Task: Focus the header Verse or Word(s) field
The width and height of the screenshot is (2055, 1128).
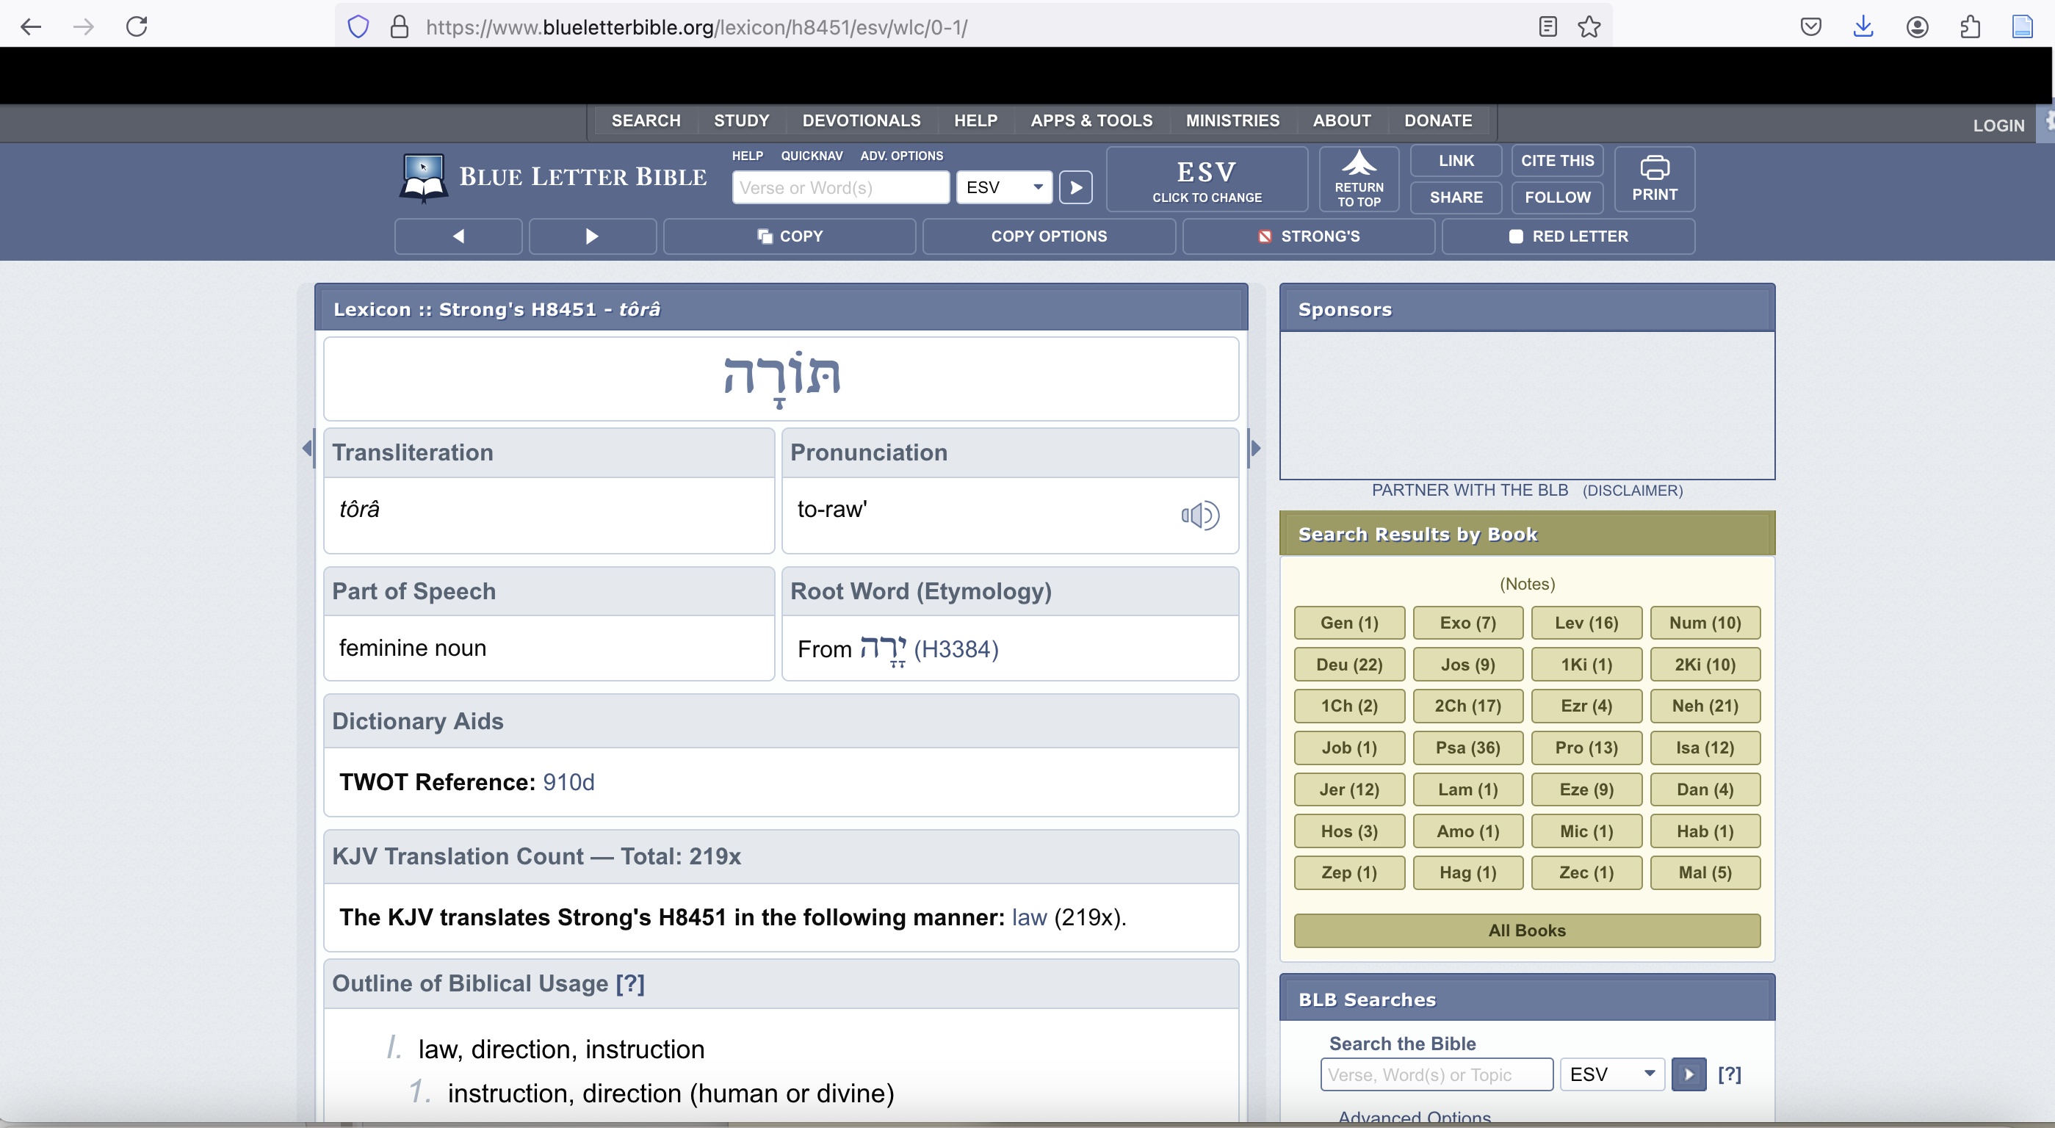Action: tap(841, 187)
